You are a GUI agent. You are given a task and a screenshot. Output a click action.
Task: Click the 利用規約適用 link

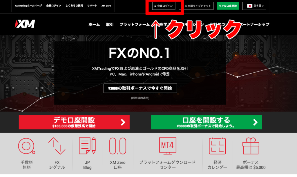[x=140, y=98]
